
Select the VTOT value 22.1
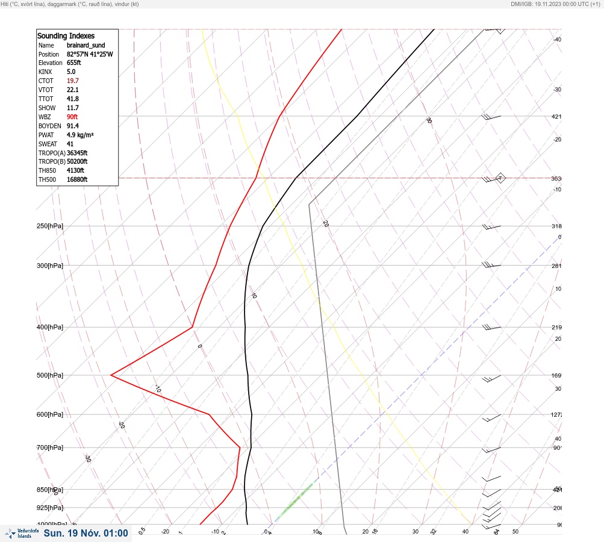coord(73,90)
